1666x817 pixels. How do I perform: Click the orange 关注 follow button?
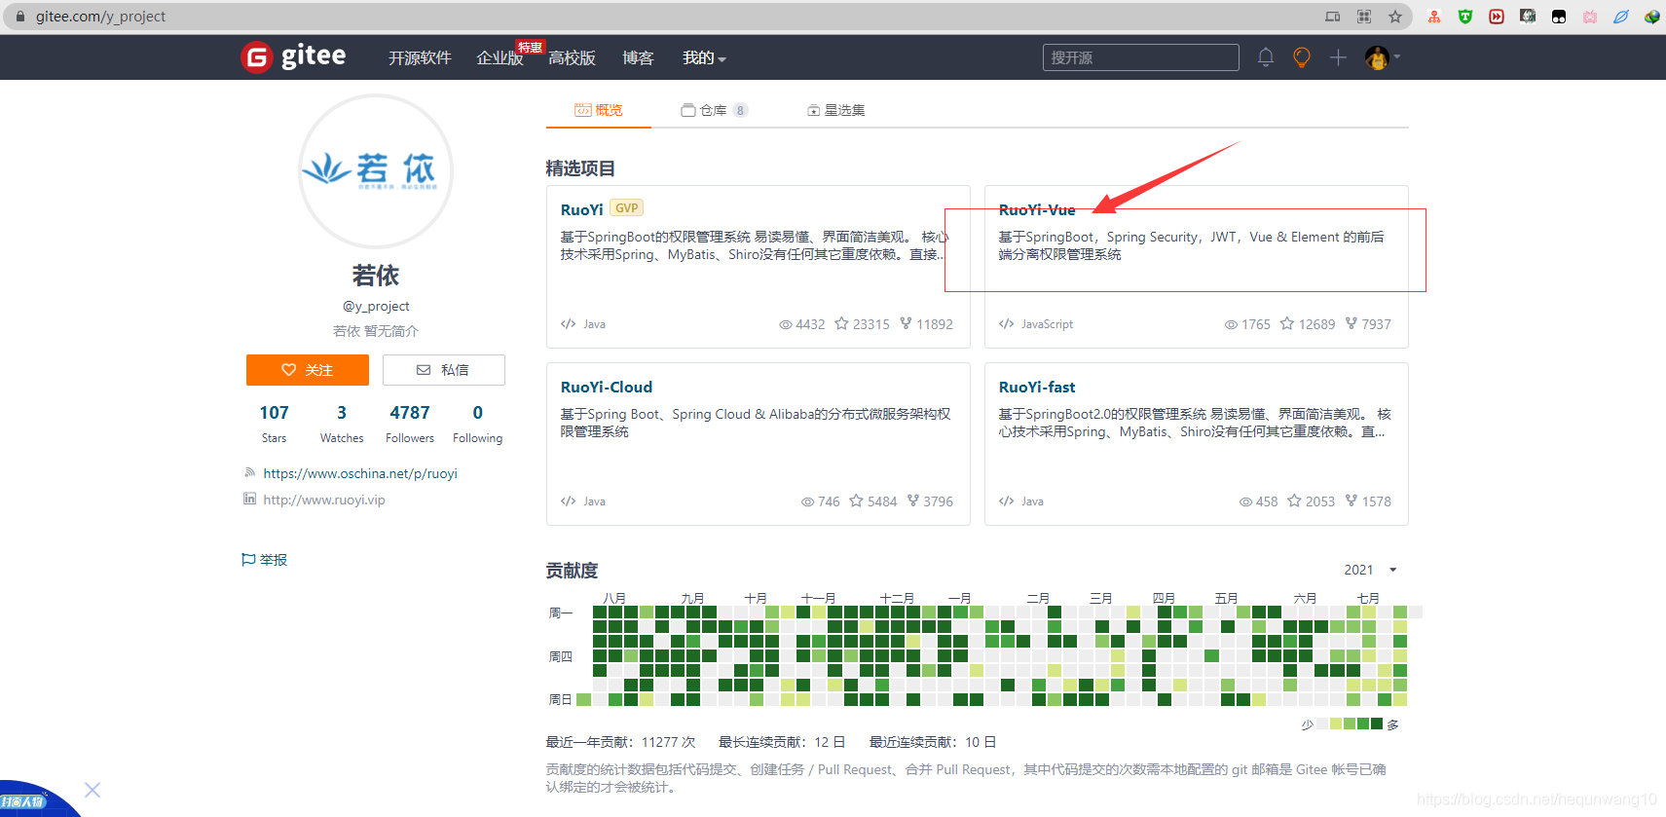308,370
